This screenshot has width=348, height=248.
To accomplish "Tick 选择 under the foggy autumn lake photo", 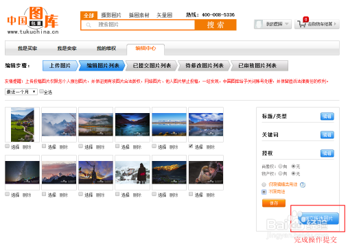I will click(80, 146).
